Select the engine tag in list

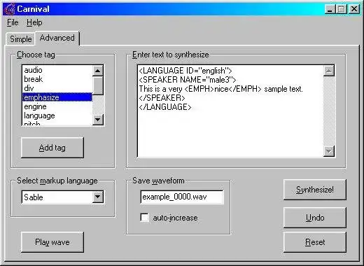[x=57, y=106]
